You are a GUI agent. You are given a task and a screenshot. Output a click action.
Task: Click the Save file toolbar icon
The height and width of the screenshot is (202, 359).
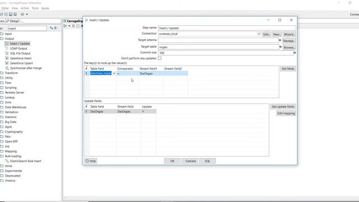(11, 14)
